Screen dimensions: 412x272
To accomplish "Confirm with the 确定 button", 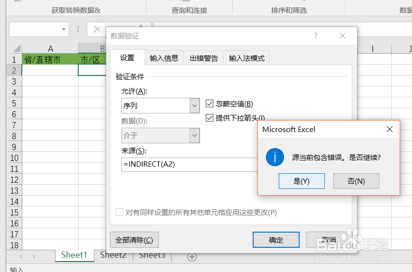I will coord(276,240).
